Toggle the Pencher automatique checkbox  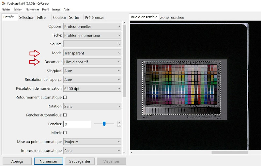click(x=65, y=115)
